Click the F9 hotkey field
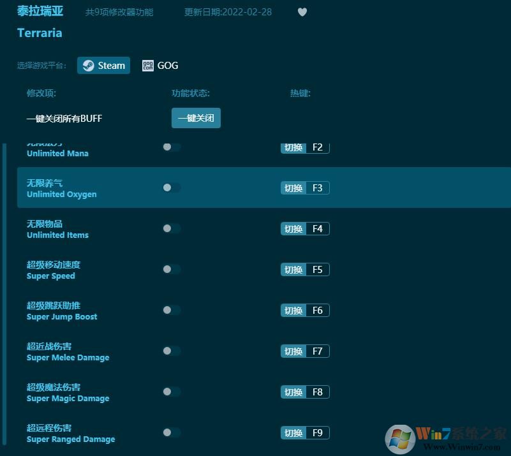 pyautogui.click(x=318, y=433)
